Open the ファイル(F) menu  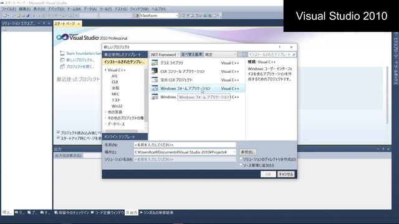pos(8,9)
